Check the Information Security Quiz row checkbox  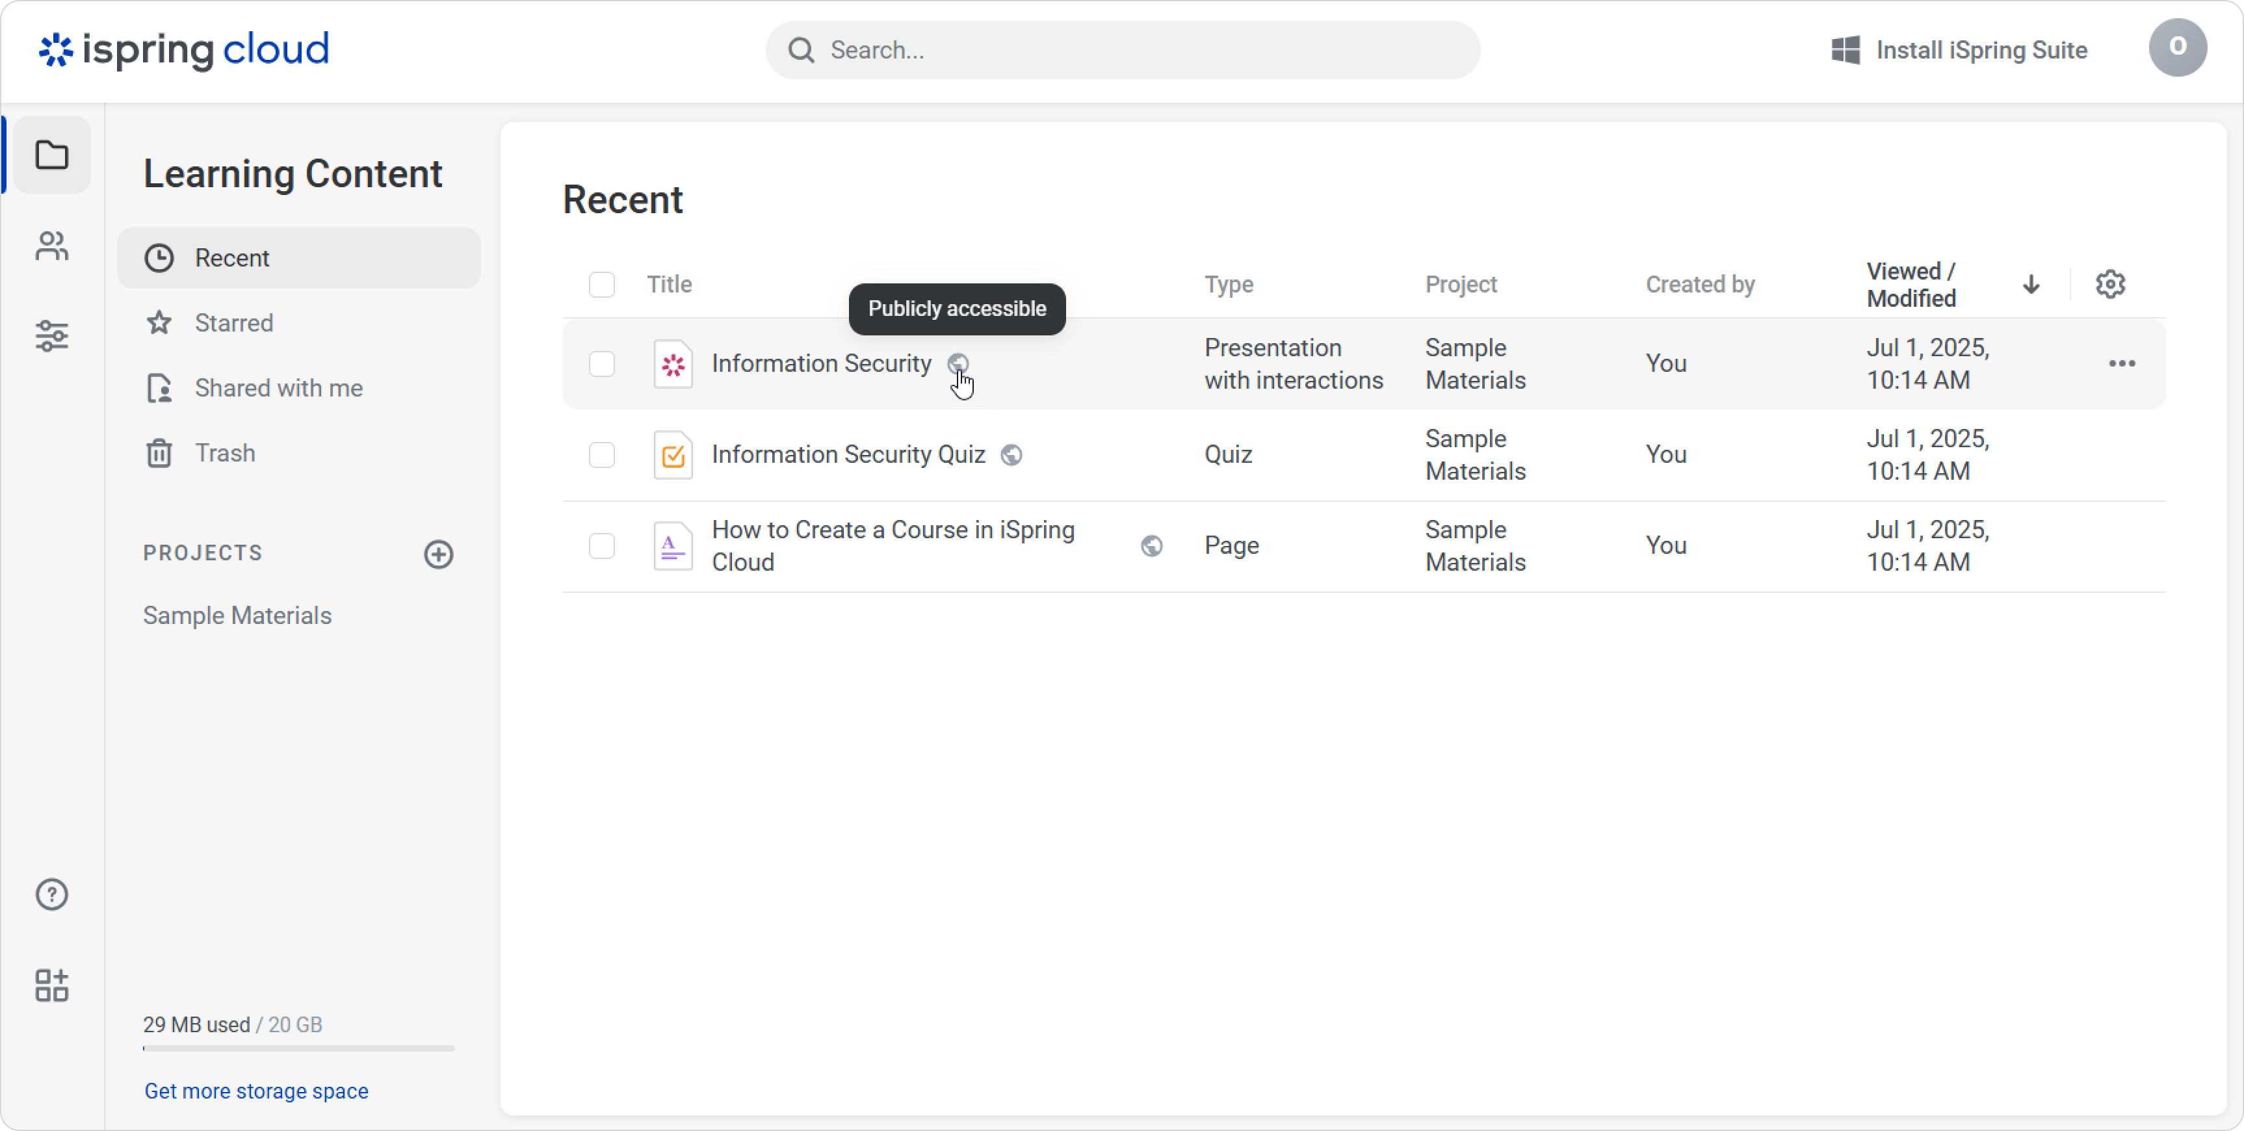pyautogui.click(x=601, y=455)
